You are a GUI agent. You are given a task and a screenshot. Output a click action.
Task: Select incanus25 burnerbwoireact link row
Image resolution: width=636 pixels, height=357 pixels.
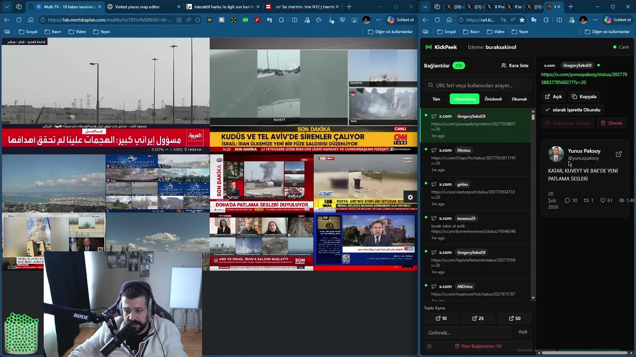[476, 228]
